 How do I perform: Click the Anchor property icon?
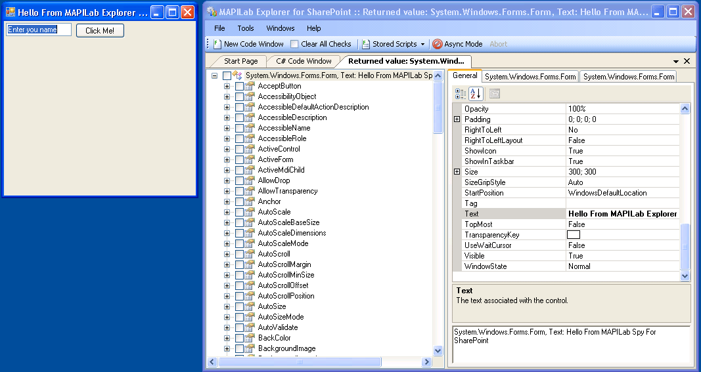[250, 201]
